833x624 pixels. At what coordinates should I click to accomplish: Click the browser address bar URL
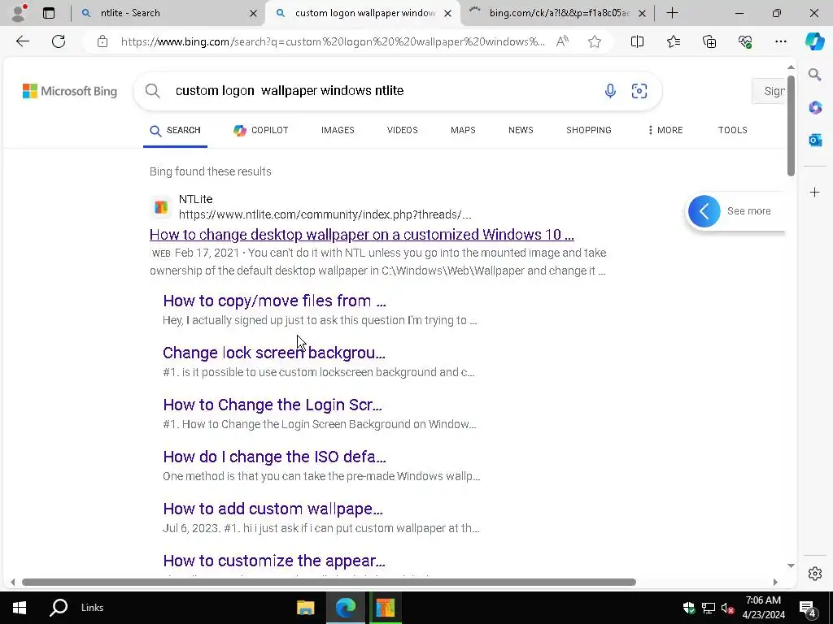(x=333, y=41)
